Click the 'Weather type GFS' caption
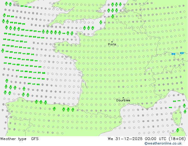 [19, 139]
